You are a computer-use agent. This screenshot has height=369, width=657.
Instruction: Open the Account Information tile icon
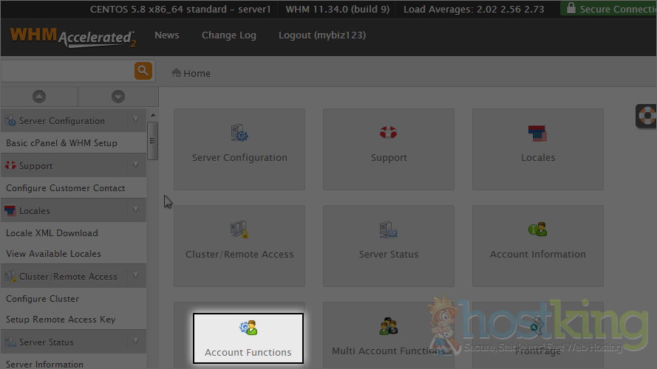tap(537, 230)
